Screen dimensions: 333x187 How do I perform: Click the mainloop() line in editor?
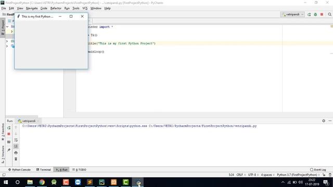point(96,51)
